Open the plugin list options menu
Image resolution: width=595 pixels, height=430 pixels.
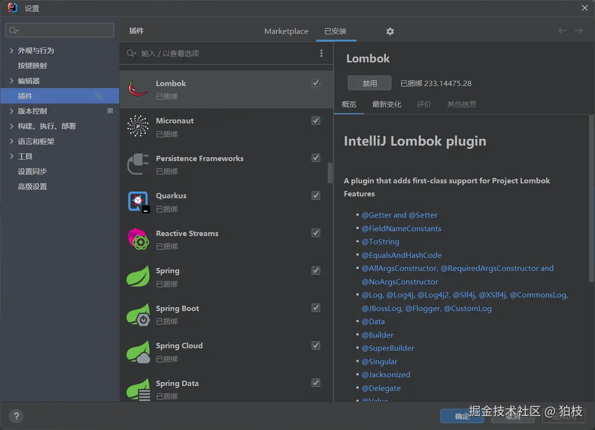click(321, 53)
